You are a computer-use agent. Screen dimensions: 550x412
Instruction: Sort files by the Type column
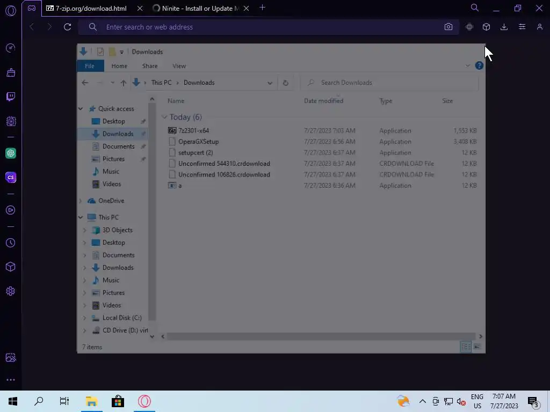pyautogui.click(x=386, y=101)
